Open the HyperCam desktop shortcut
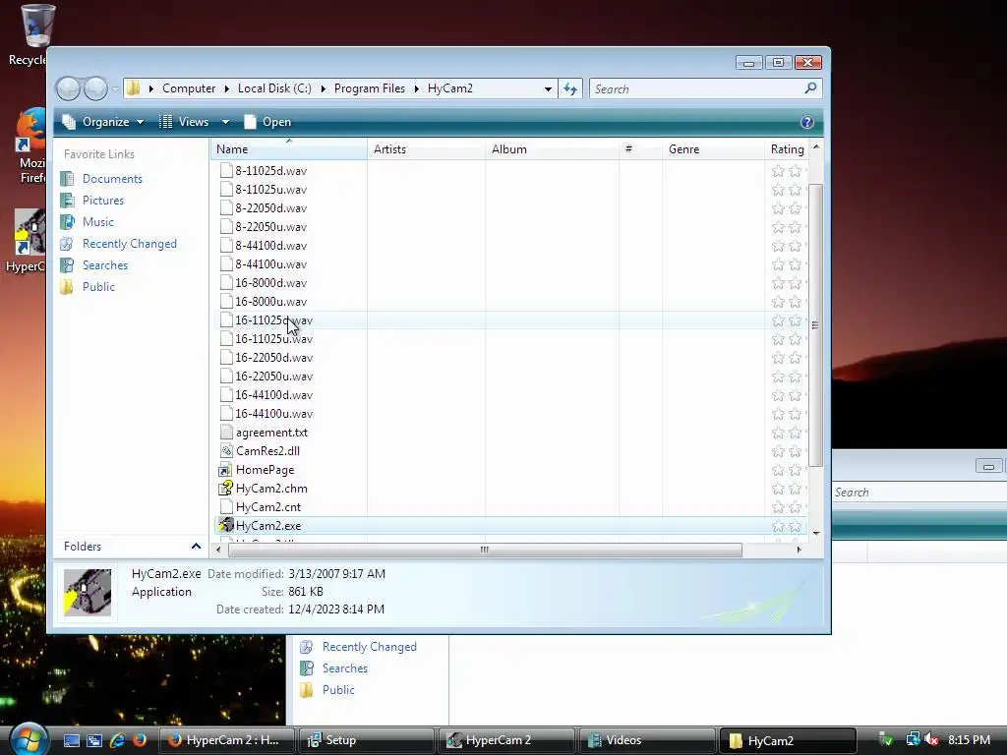Screen dimensions: 1007x755 click(30, 232)
